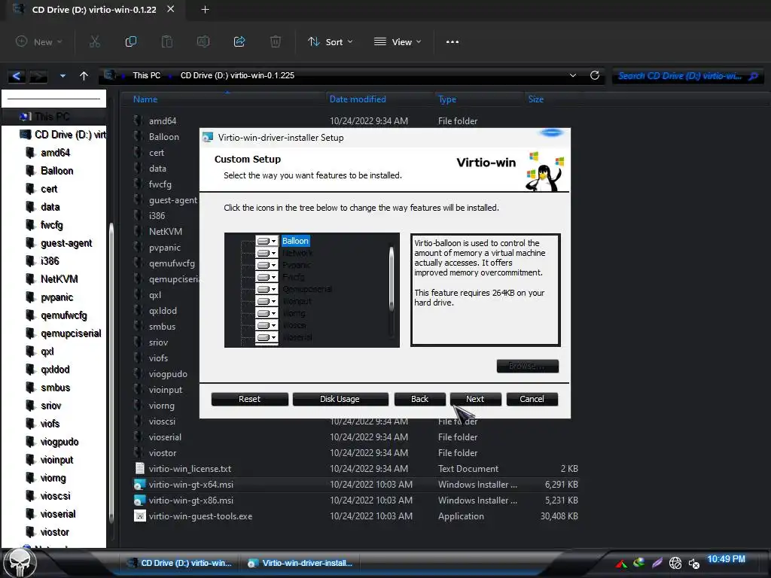Click the Rename icon in toolbar
771x578 pixels.
pos(203,42)
